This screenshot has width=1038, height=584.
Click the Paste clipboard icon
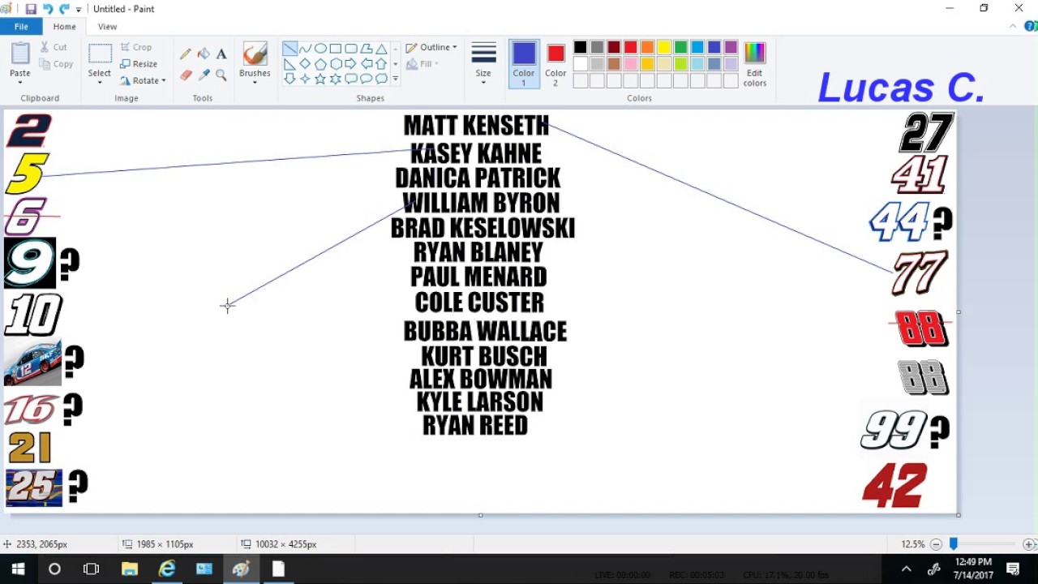coord(20,53)
